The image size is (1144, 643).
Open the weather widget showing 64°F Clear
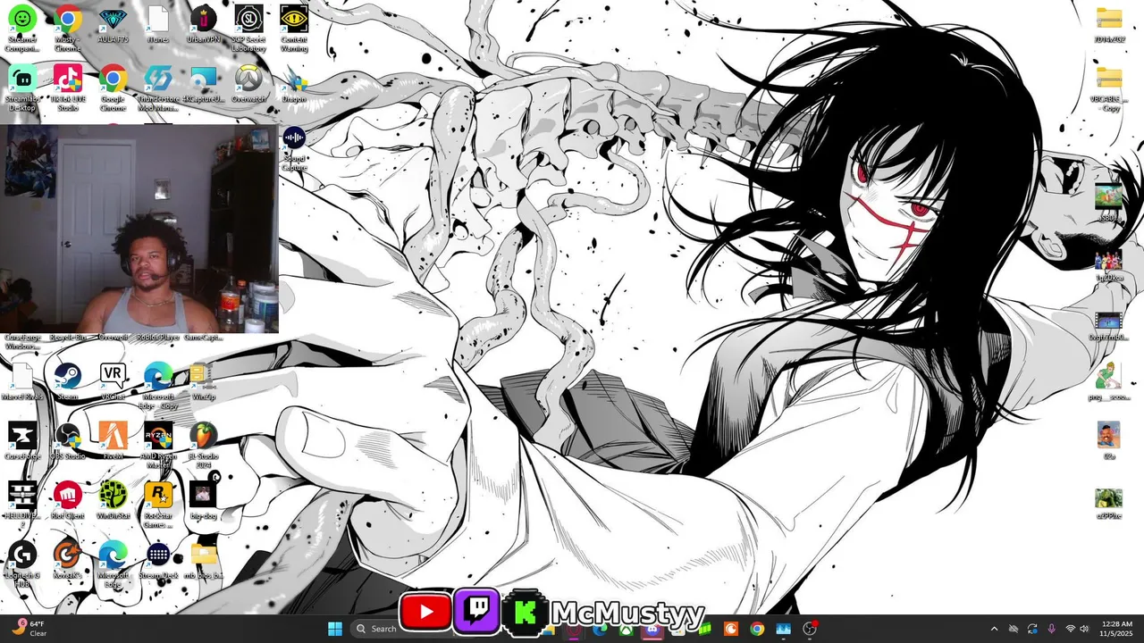(29, 629)
